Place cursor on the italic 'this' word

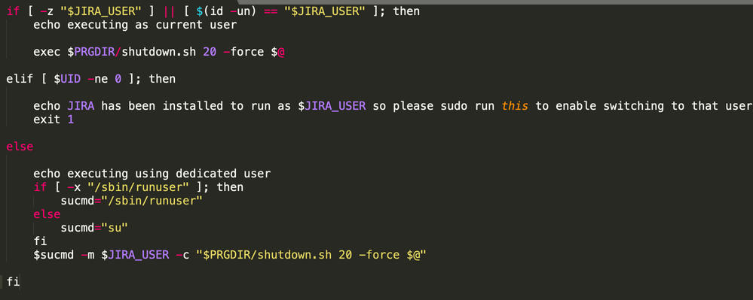515,106
